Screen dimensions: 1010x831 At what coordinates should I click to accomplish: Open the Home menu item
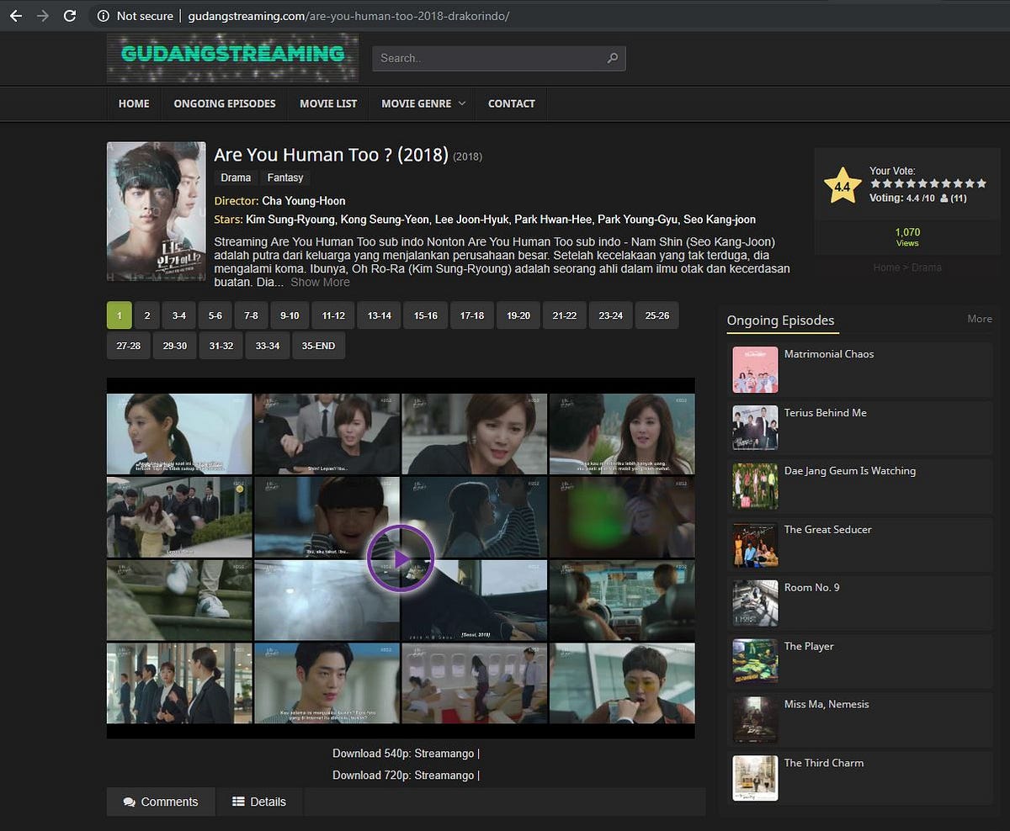134,103
